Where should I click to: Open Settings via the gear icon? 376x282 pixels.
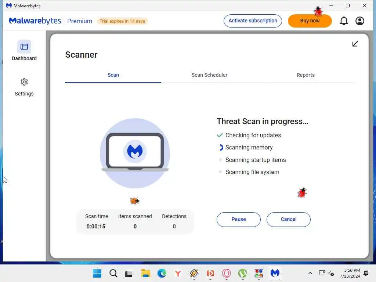tap(24, 82)
